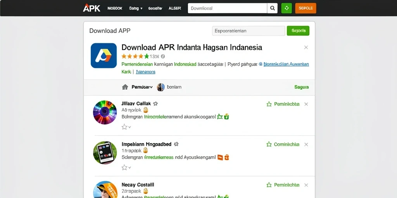Image resolution: width=397 pixels, height=198 pixels.
Task: Click lock icon beside 1 hrapapk
Action: pos(145,150)
